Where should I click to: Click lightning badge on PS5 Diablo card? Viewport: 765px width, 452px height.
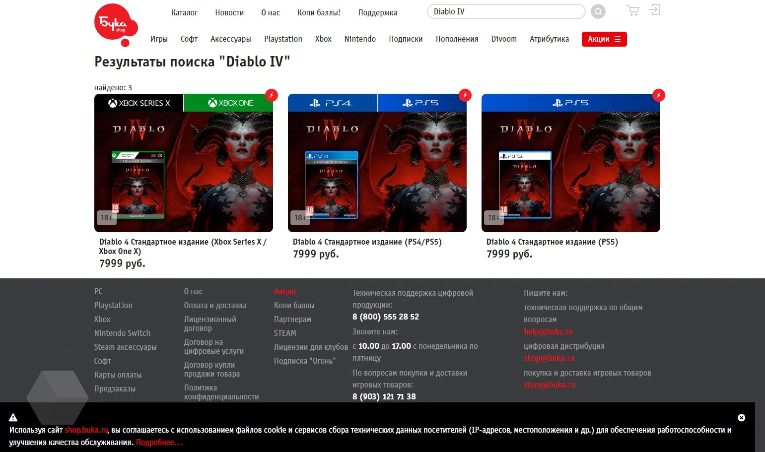click(659, 95)
